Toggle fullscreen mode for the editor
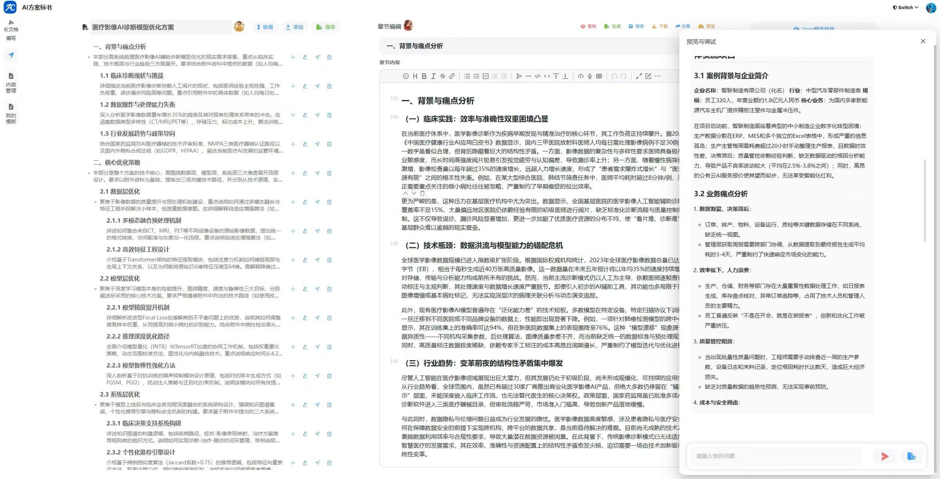The image size is (940, 479). 639,76
